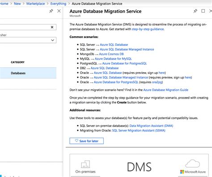The image size is (212, 177).
Task: Open the Azure Database Migration Guide link
Action: 166,90
